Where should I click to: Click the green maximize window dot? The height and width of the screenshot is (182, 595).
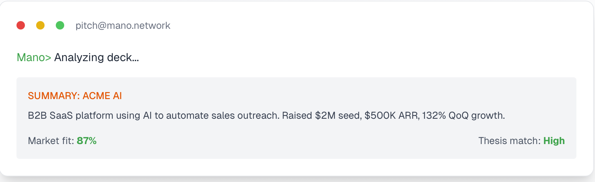pos(60,25)
